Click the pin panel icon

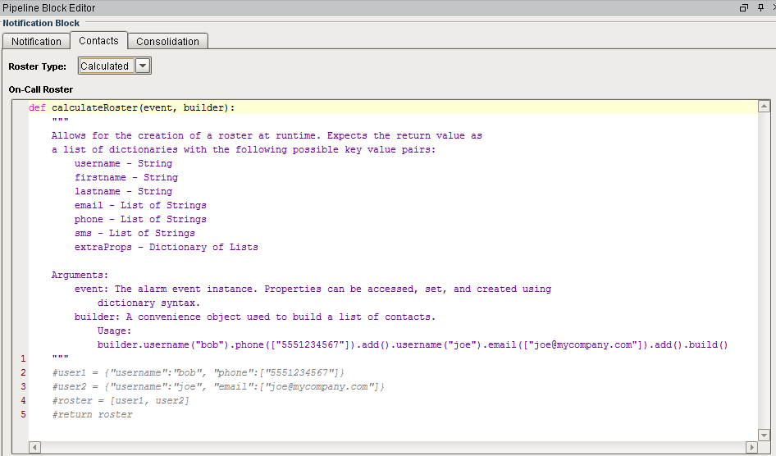point(760,7)
